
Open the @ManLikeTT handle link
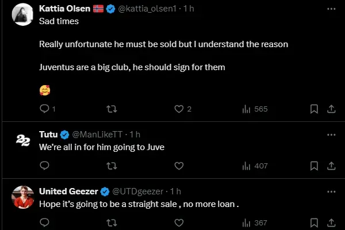tap(98, 135)
